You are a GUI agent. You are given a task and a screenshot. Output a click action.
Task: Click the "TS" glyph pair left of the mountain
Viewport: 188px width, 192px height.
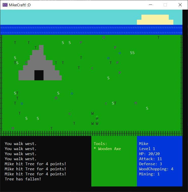(16, 63)
